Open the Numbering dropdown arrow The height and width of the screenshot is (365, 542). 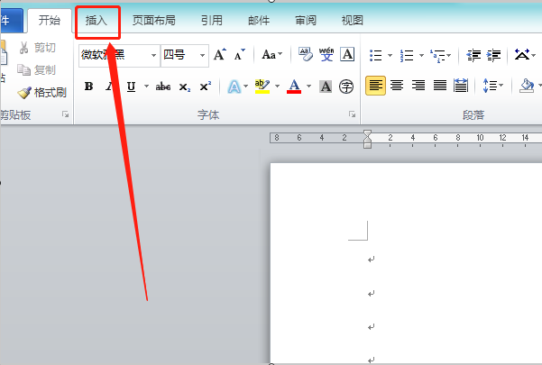pyautogui.click(x=421, y=55)
